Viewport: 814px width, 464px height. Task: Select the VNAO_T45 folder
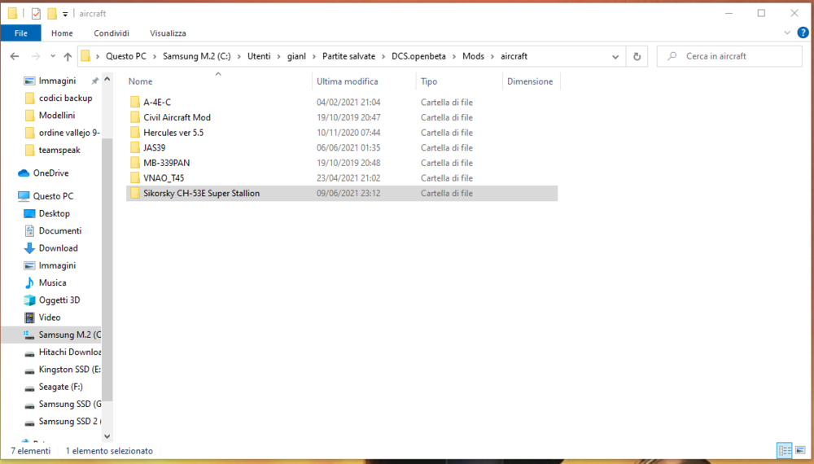(x=342, y=177)
